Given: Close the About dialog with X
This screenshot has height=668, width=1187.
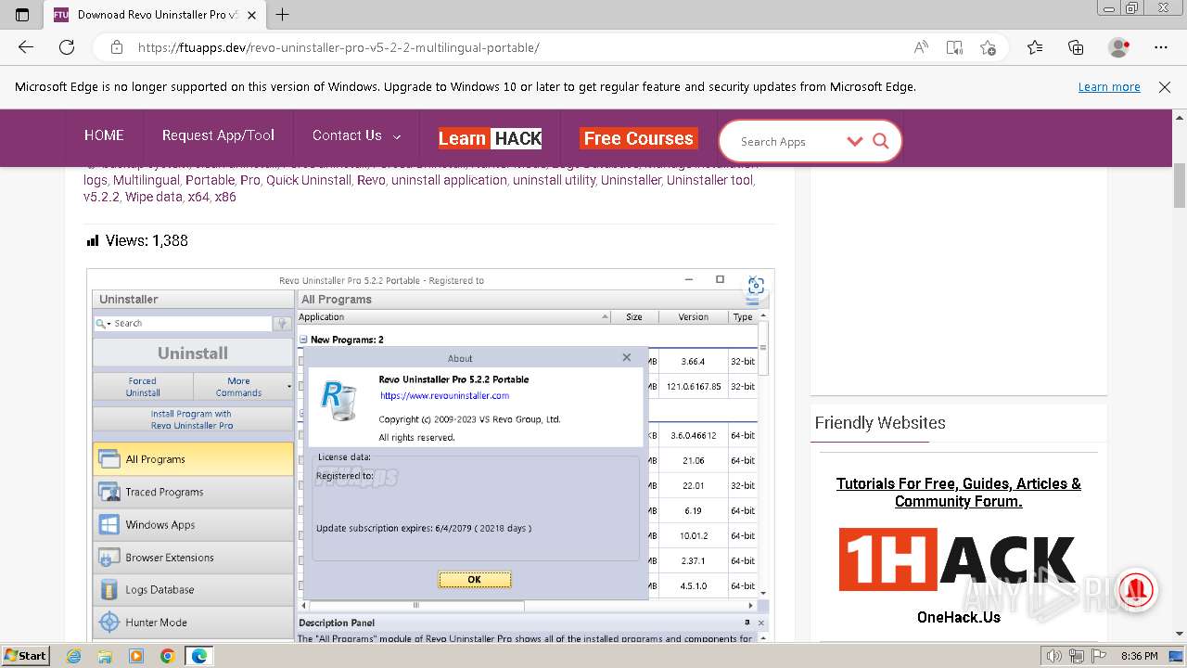Looking at the screenshot, I should pyautogui.click(x=627, y=357).
